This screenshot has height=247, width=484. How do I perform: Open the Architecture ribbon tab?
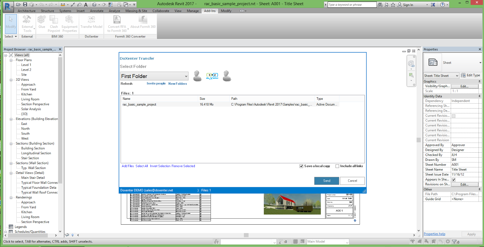point(27,11)
